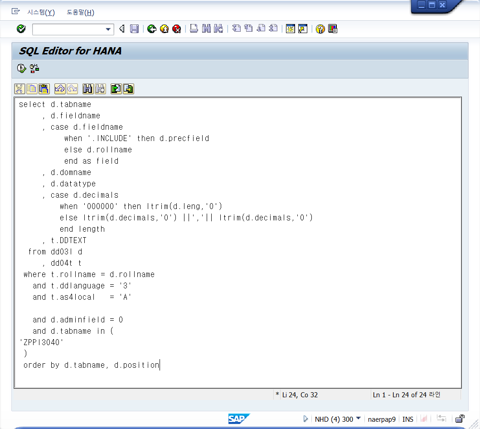480x429 pixels.
Task: Open the command field history dropdown
Action: pos(108,29)
